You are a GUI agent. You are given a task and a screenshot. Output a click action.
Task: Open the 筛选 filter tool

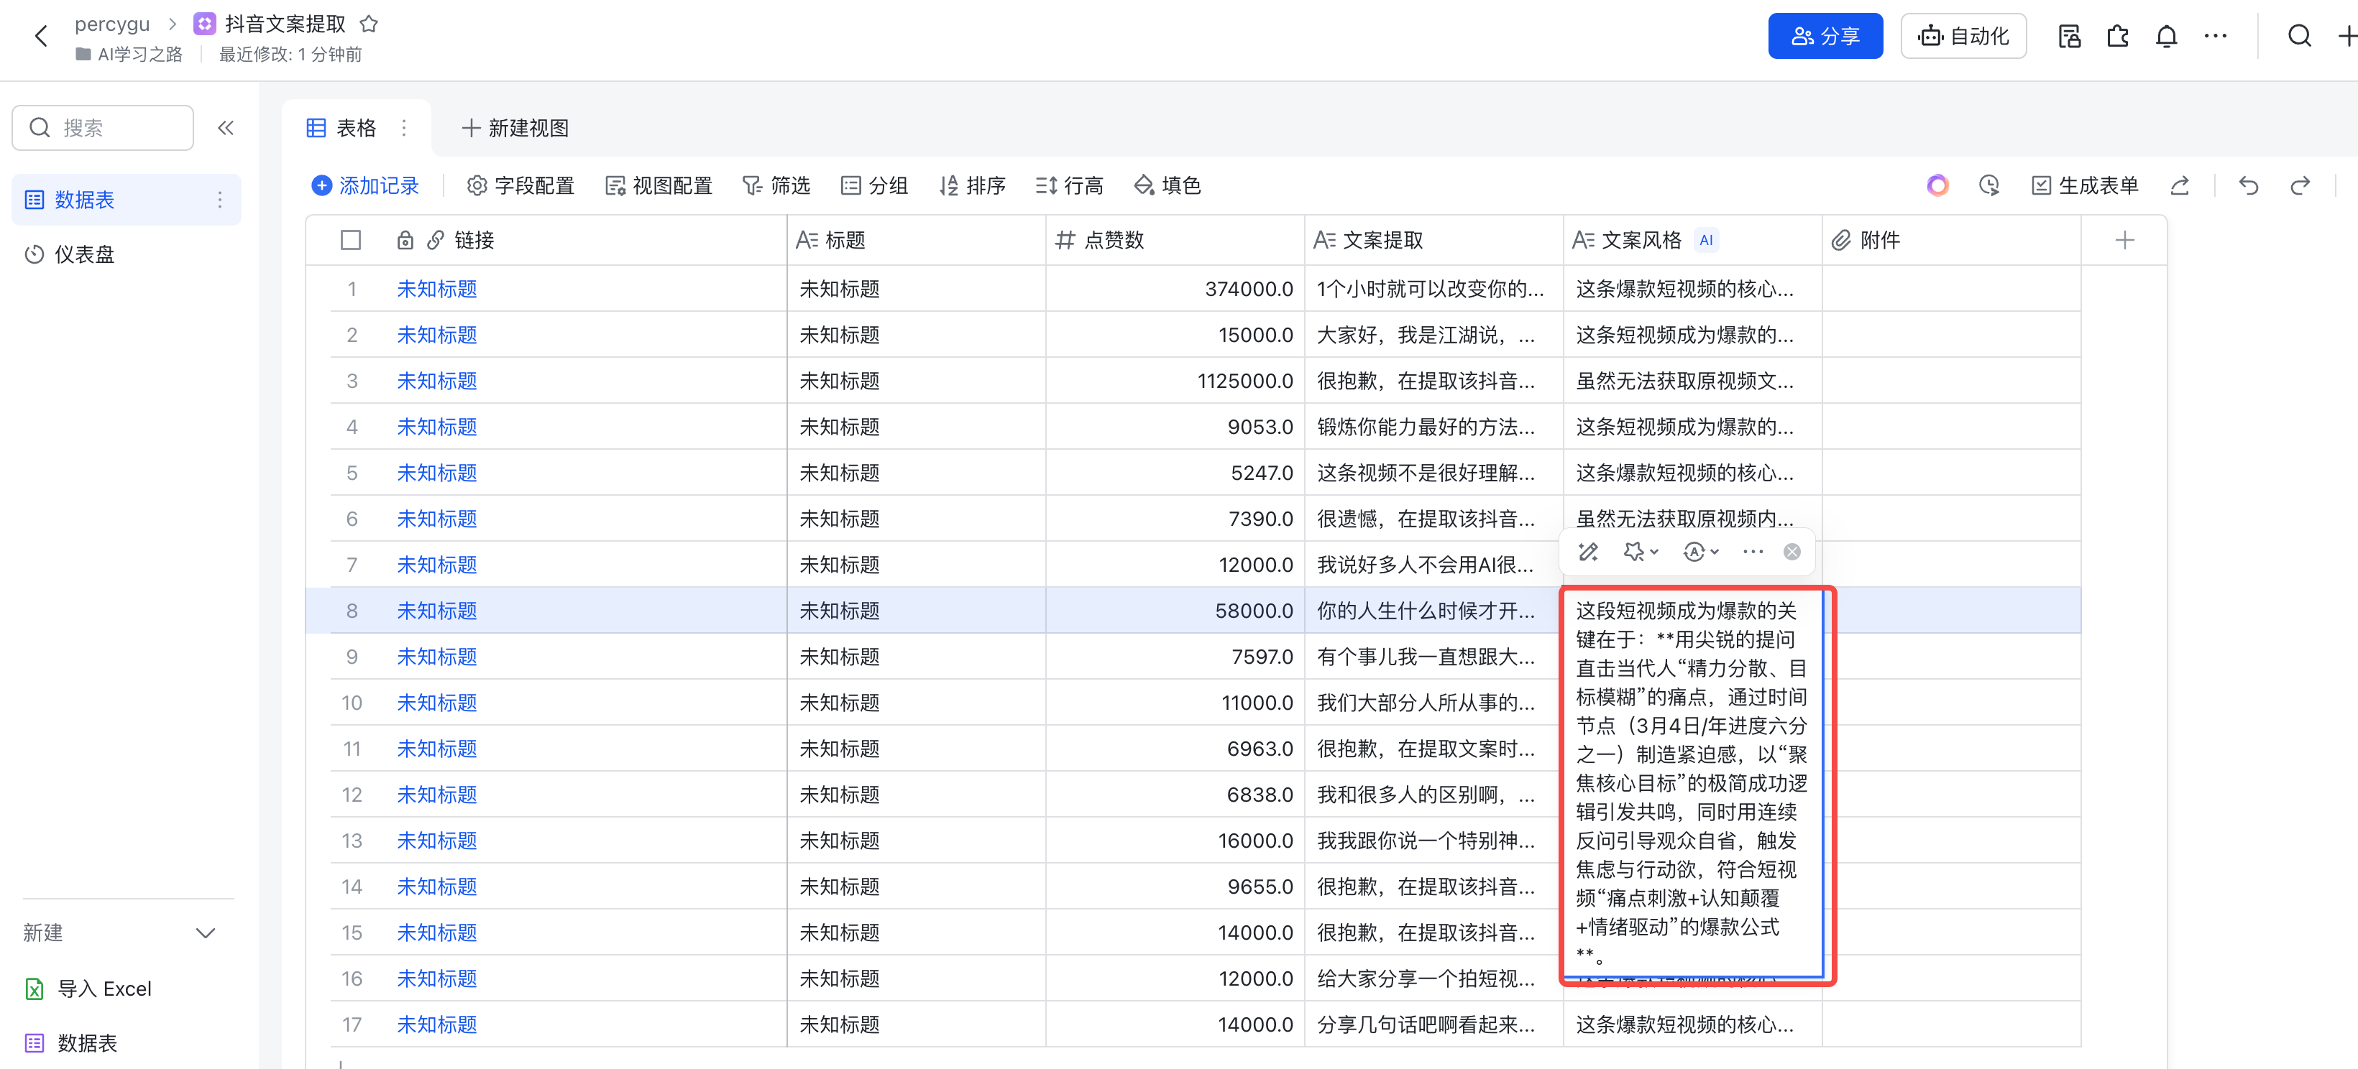click(x=776, y=185)
